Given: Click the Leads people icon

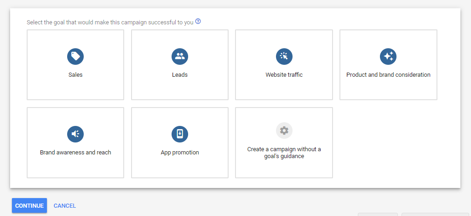Looking at the screenshot, I should coord(180,57).
